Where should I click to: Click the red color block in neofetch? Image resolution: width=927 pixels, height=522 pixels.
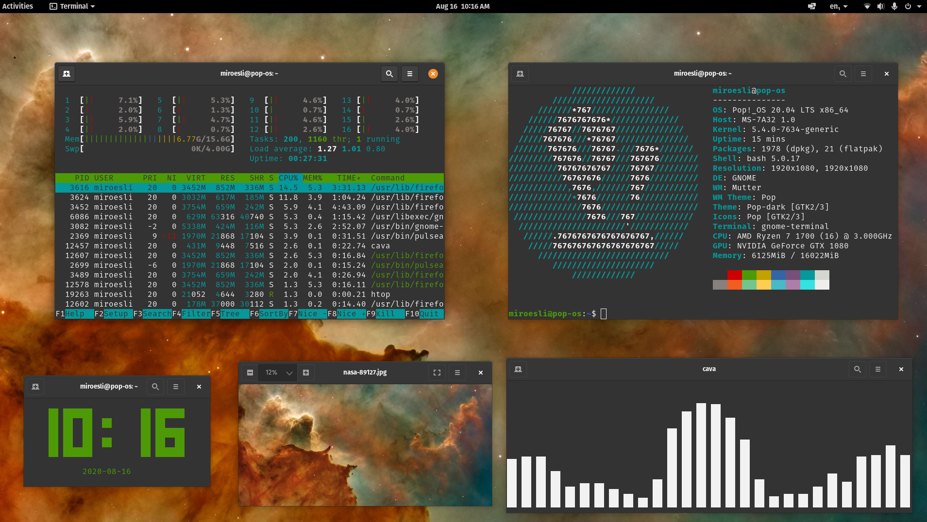pyautogui.click(x=735, y=275)
